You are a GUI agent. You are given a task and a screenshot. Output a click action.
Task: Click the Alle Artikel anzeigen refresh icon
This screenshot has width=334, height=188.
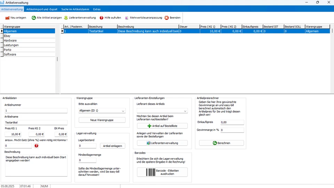tap(34, 18)
